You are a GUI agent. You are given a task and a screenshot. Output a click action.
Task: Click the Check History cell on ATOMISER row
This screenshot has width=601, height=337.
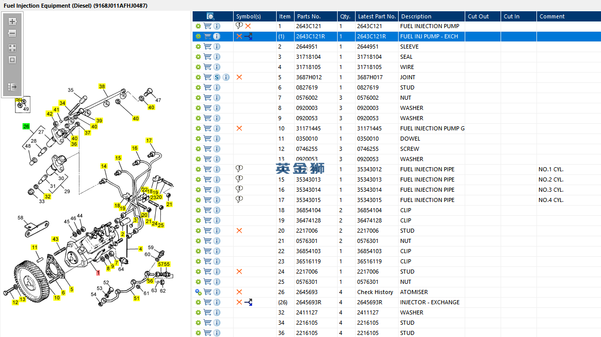tap(375, 292)
